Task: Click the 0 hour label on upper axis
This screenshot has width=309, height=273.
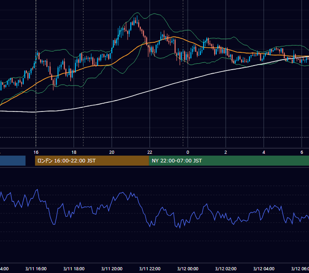Action: pos(188,152)
